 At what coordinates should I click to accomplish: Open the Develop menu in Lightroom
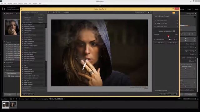click(10, 3)
